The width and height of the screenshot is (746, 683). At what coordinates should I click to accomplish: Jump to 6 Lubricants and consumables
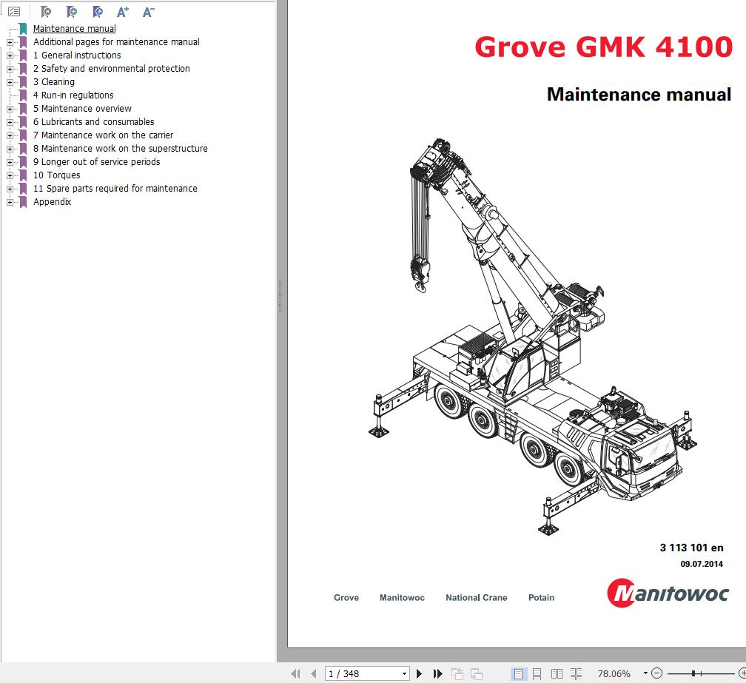tap(94, 122)
